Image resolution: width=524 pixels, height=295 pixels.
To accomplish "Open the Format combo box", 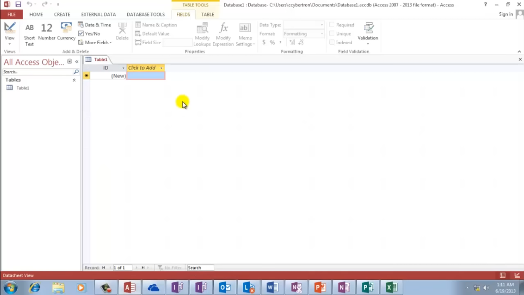I will (303, 34).
